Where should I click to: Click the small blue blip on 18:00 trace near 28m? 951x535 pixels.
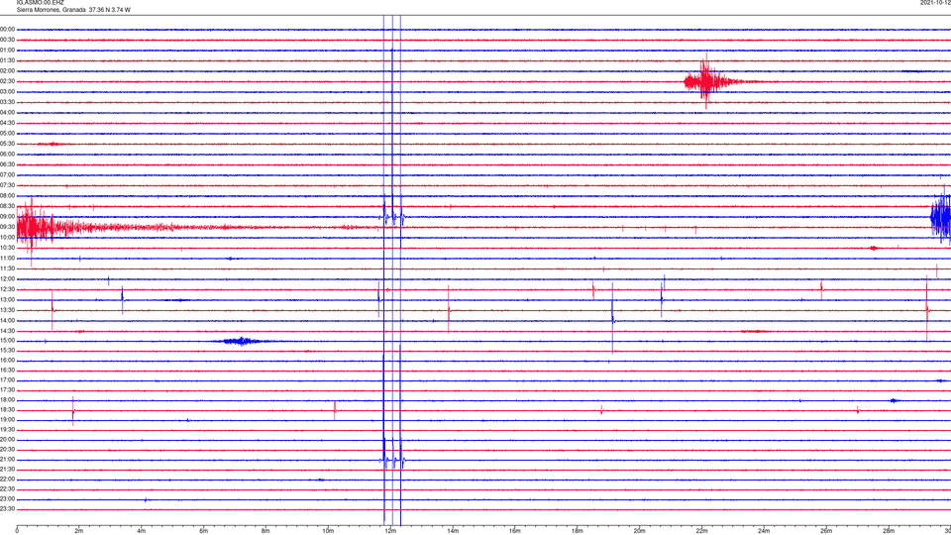(x=894, y=400)
